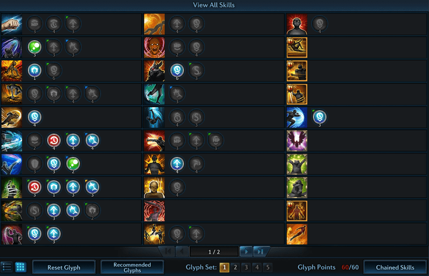Switch to grid view icon
Viewport: 429px width, 276px height.
(20, 267)
